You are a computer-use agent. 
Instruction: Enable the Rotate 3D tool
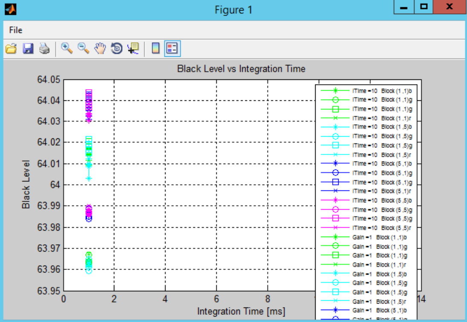point(116,49)
